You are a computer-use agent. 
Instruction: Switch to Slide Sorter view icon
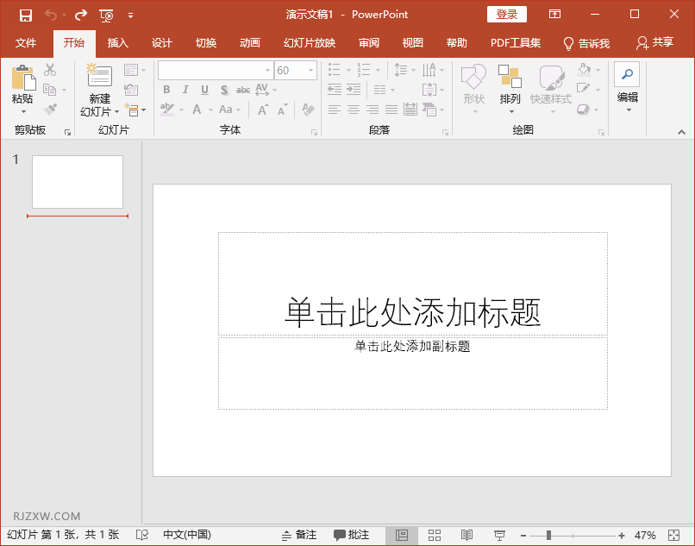point(435,535)
